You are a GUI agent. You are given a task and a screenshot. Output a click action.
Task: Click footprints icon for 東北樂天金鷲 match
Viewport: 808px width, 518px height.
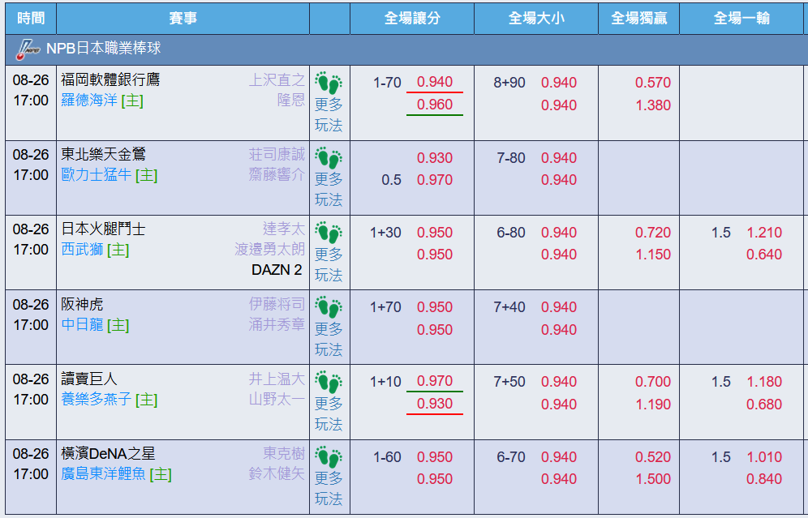pos(329,157)
